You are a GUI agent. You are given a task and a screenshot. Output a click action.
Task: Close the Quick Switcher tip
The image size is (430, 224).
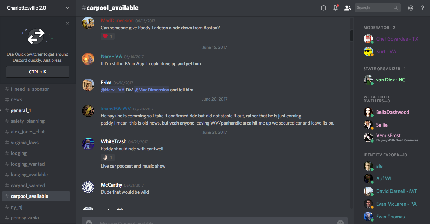(x=68, y=23)
